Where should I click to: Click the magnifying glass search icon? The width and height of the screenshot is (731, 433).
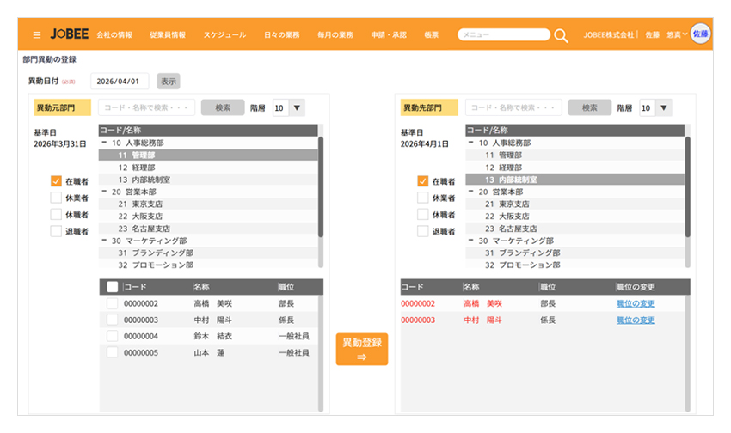pos(561,35)
